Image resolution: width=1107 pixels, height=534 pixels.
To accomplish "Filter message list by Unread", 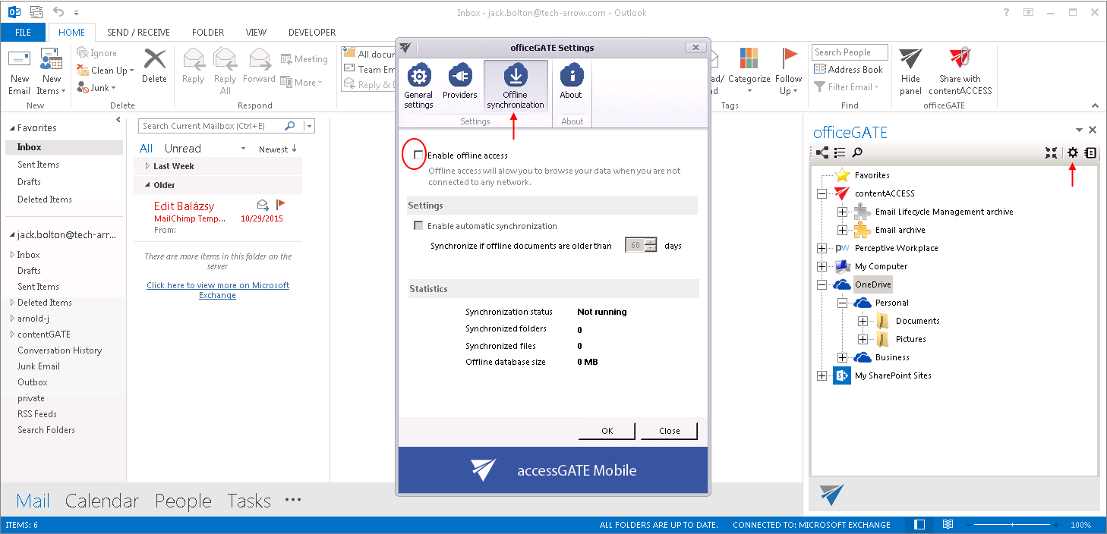I will click(x=183, y=149).
